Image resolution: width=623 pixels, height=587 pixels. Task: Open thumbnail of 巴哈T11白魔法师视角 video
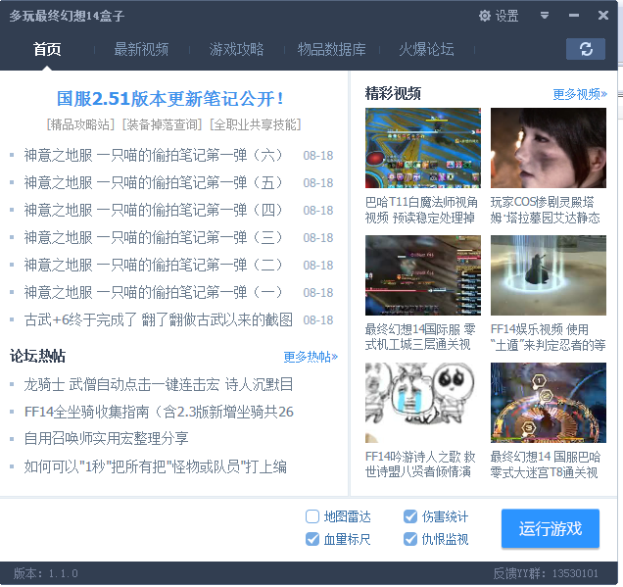[423, 148]
